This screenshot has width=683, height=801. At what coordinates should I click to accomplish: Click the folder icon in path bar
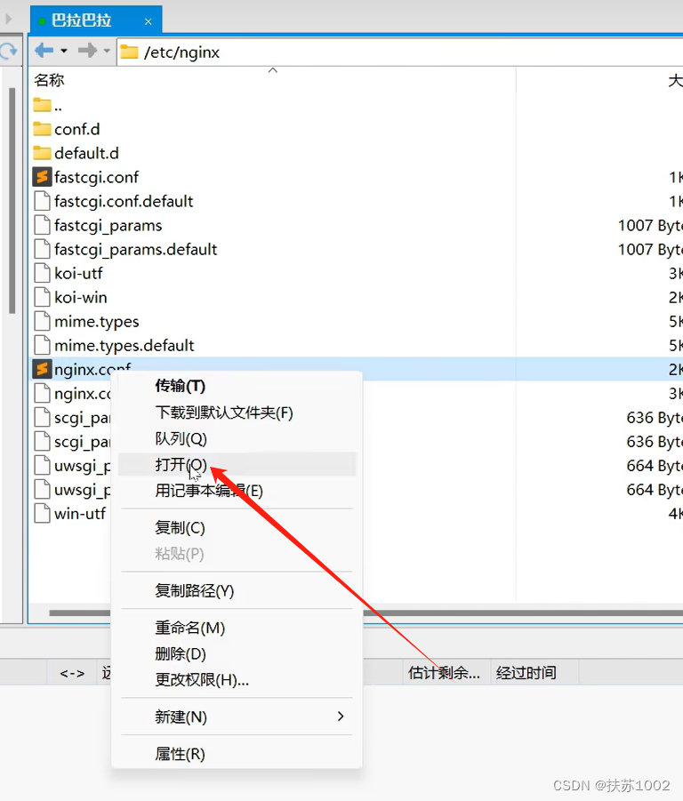[129, 52]
